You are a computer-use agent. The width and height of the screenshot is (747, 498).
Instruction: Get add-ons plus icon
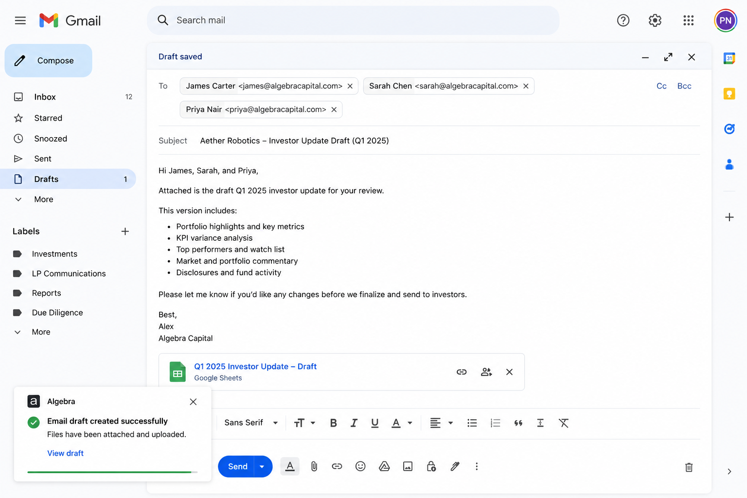(729, 217)
